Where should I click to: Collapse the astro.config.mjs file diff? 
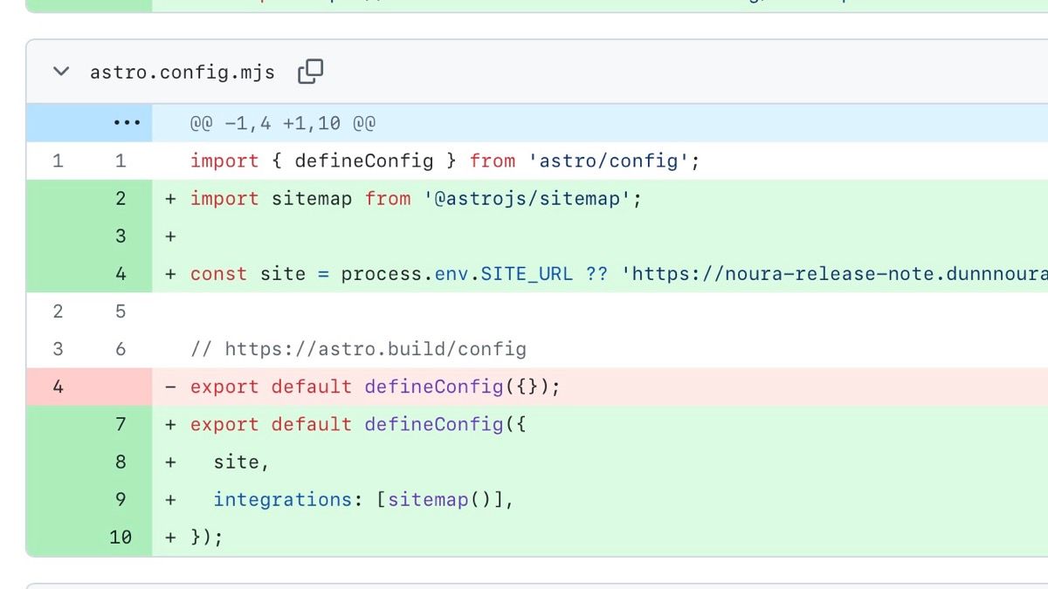pos(60,72)
